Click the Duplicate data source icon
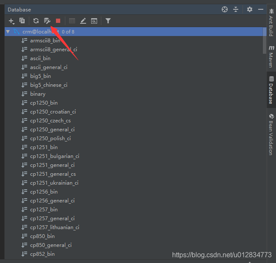This screenshot has width=276, height=263. pos(22,21)
